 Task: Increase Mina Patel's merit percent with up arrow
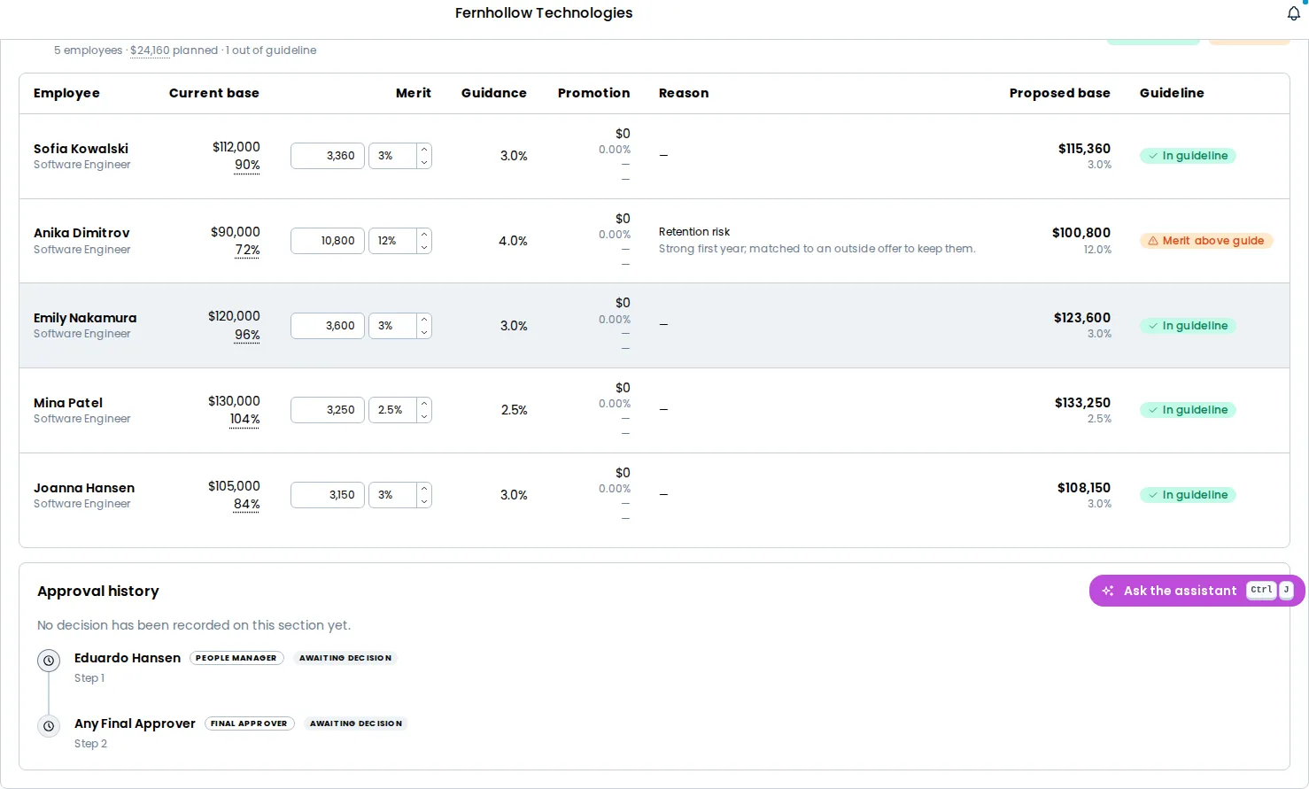click(x=424, y=404)
